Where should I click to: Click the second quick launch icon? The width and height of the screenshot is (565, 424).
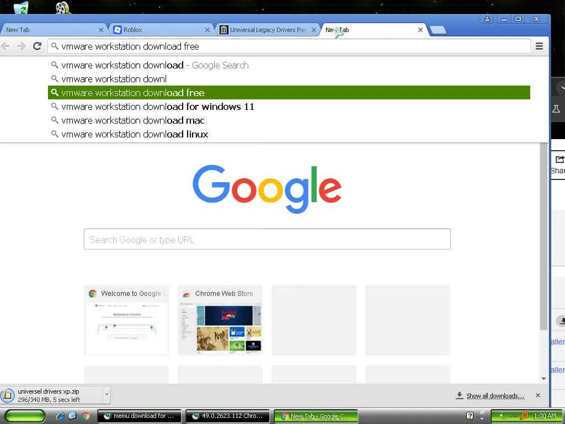click(72, 416)
